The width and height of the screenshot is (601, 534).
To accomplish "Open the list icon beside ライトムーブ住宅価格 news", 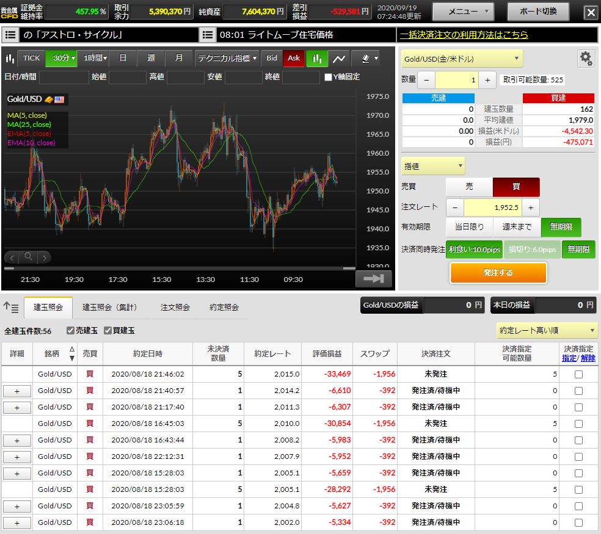I will pyautogui.click(x=208, y=35).
